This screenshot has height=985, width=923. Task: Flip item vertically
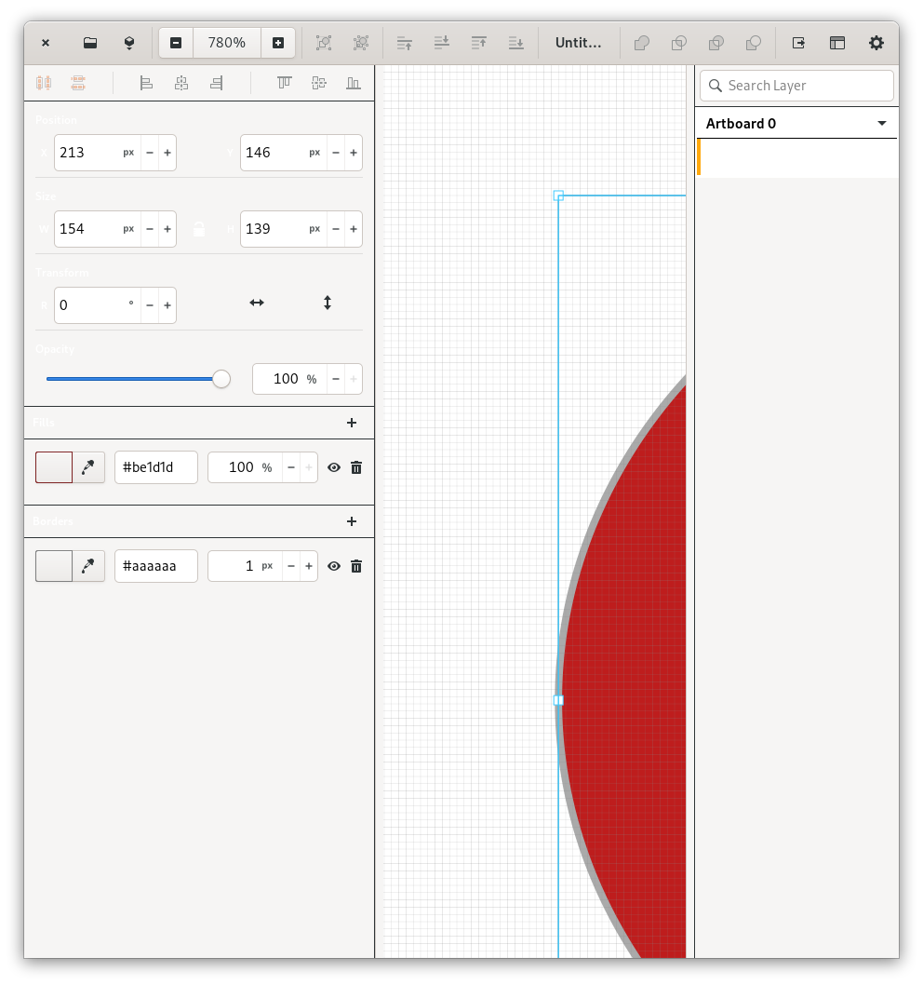click(328, 303)
